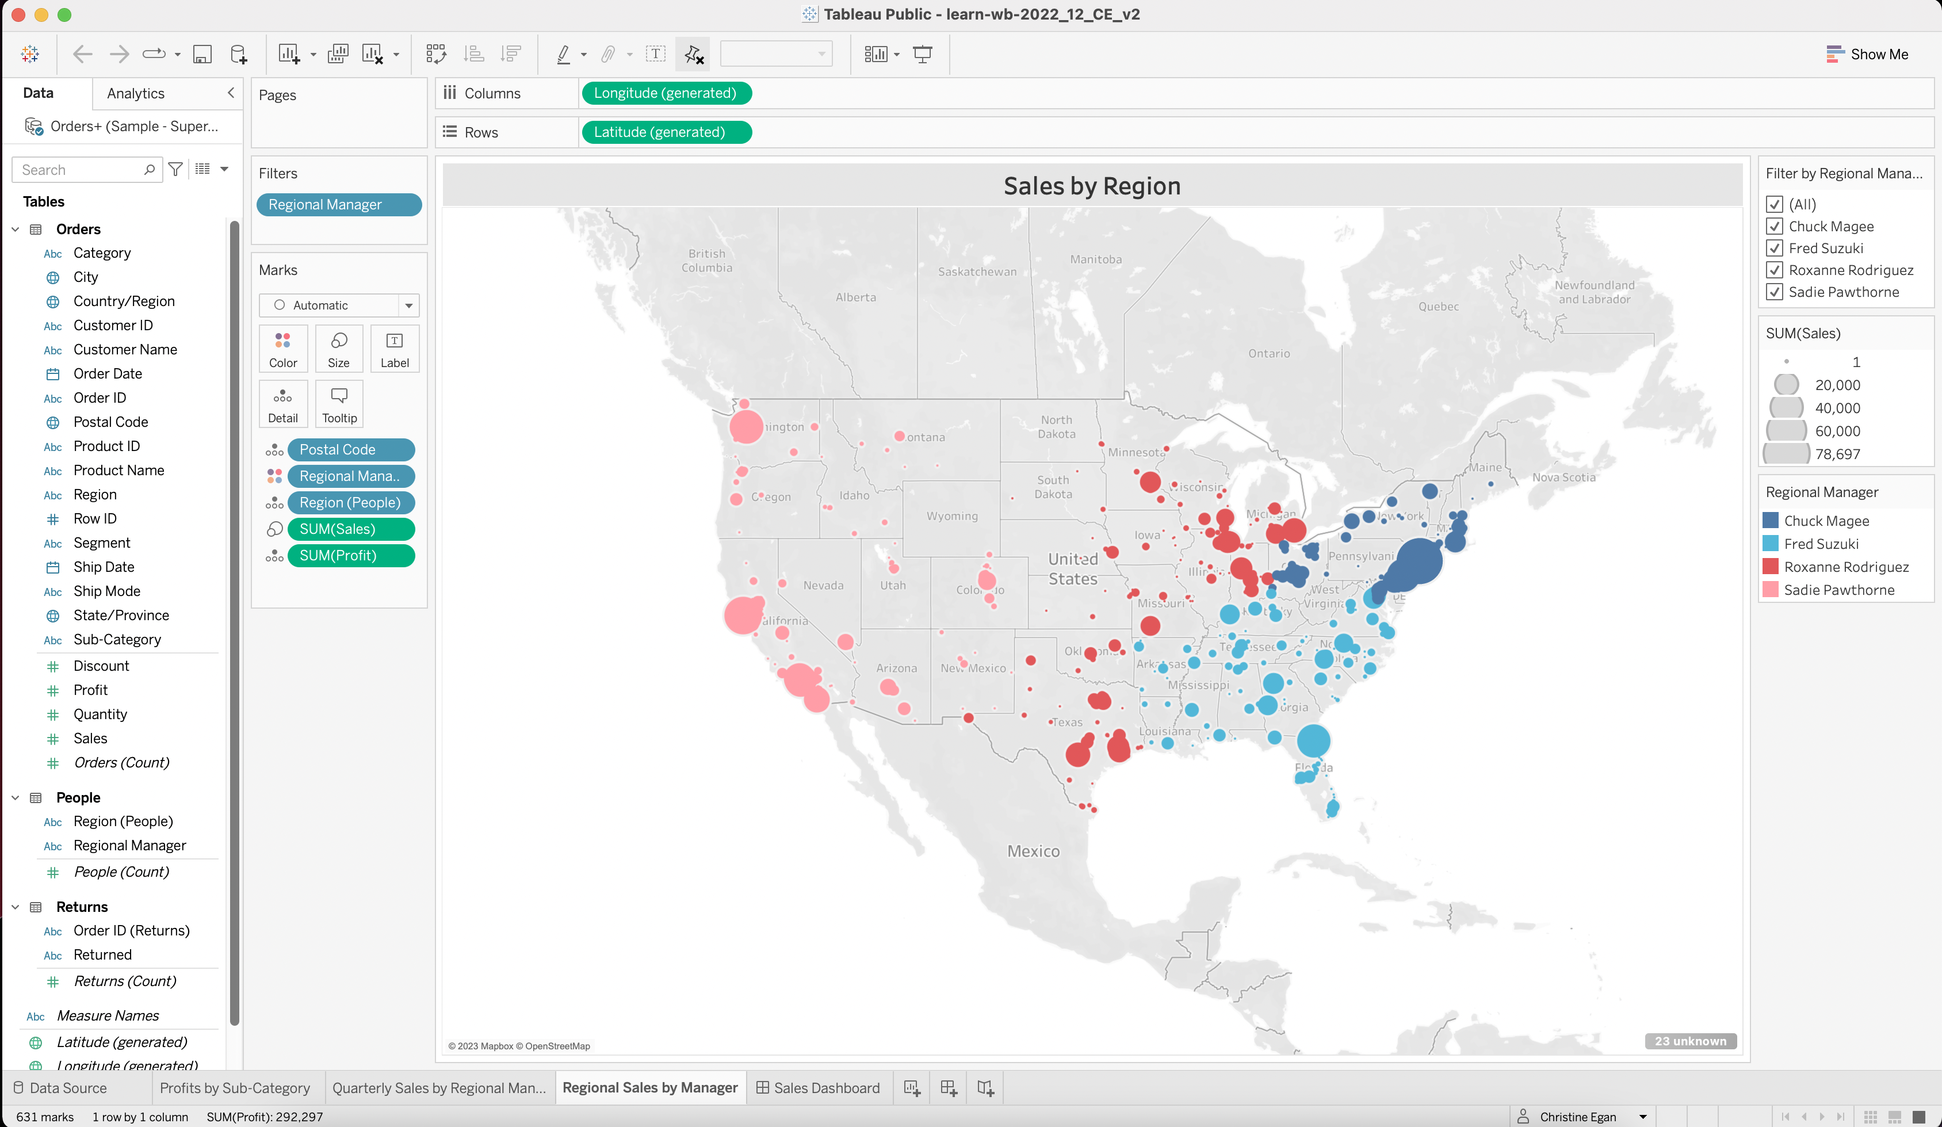Collapse the People table section
This screenshot has width=1942, height=1127.
(16, 797)
